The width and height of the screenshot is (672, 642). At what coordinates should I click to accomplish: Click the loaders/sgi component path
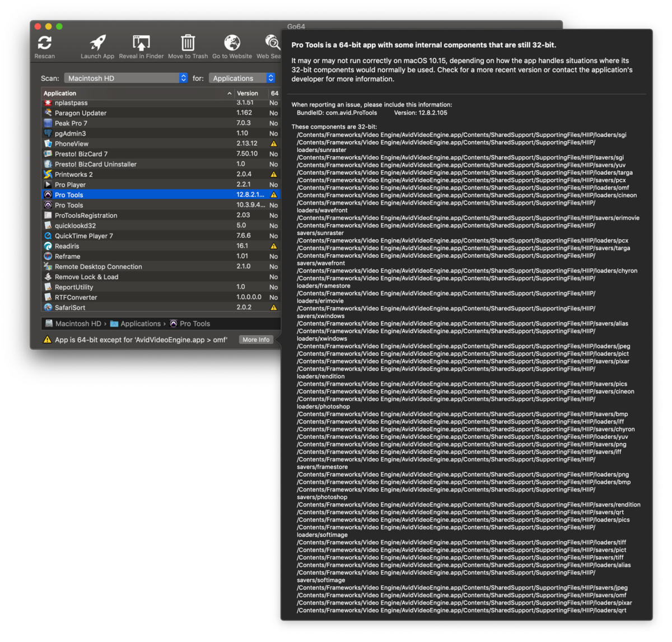(x=461, y=135)
